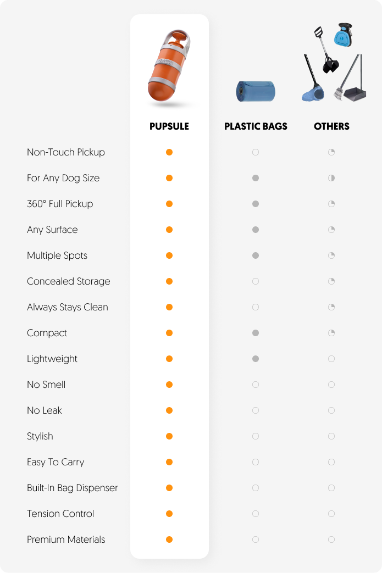
Task: Click the orange Lightweight dot for Pupsule
Action: tap(169, 359)
